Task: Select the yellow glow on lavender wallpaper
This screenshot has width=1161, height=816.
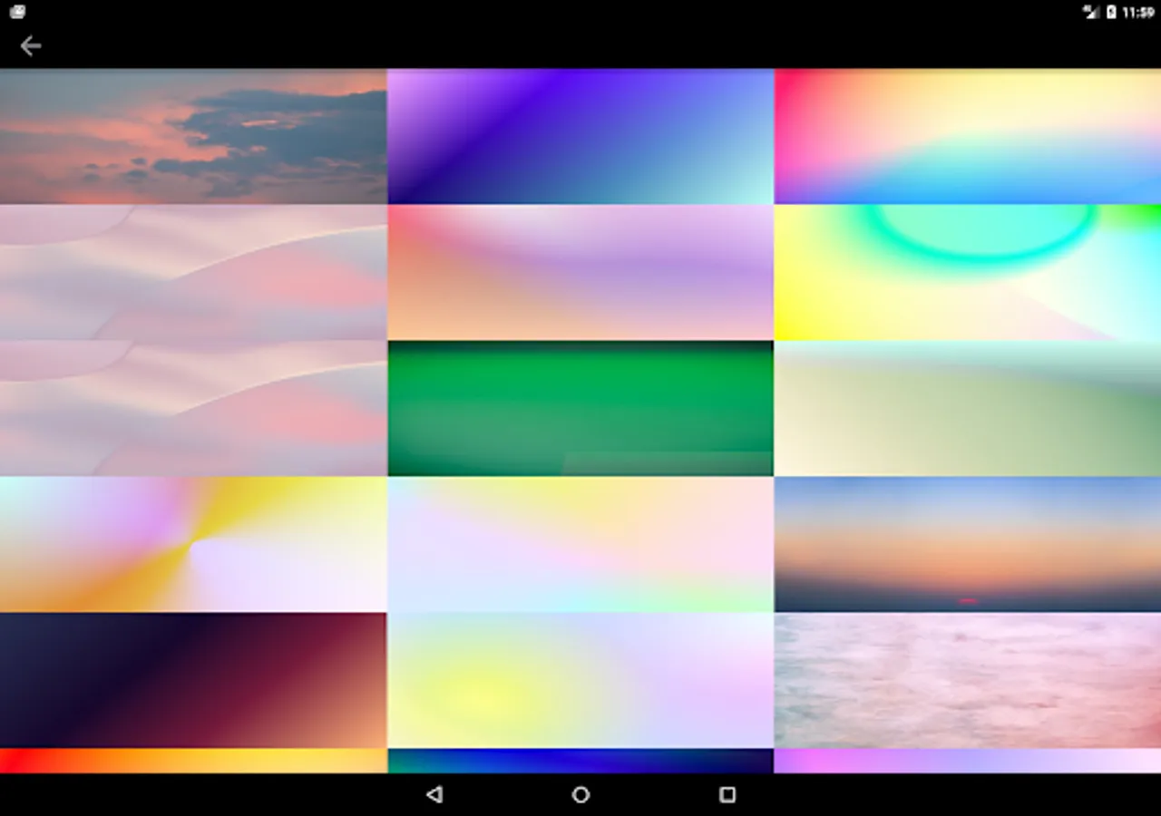Action: [580, 680]
